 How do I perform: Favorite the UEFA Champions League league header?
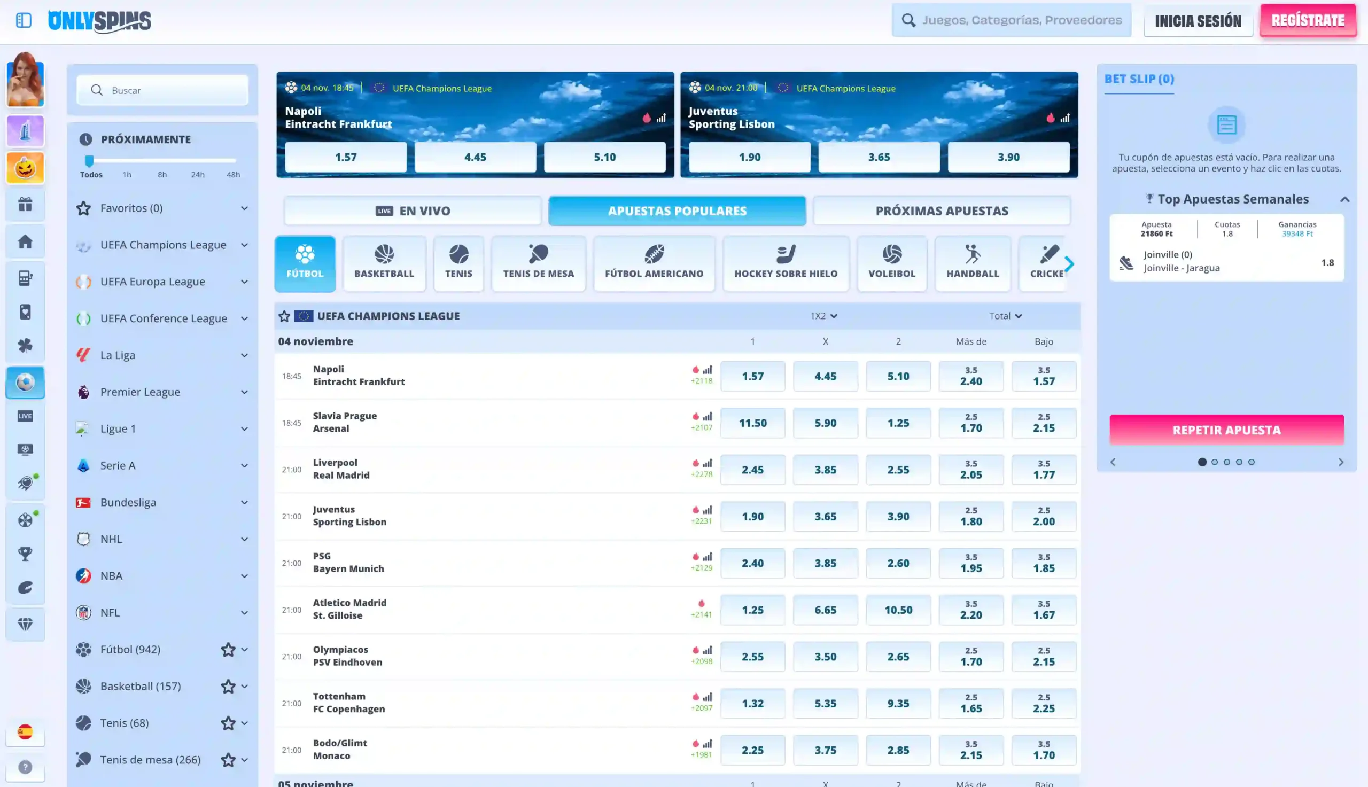tap(284, 316)
